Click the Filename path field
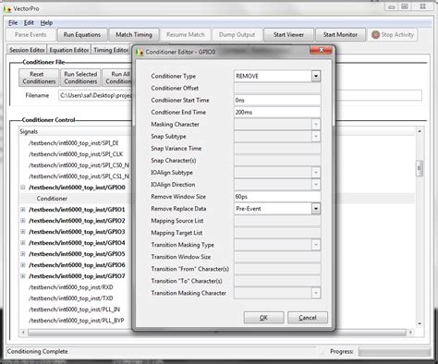The width and height of the screenshot is (438, 364). (x=95, y=95)
